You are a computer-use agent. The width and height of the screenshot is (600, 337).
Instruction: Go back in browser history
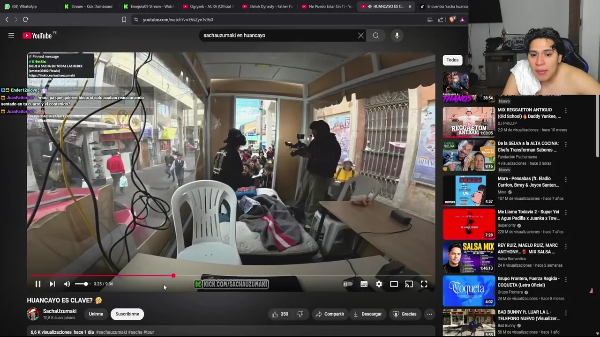pos(7,20)
